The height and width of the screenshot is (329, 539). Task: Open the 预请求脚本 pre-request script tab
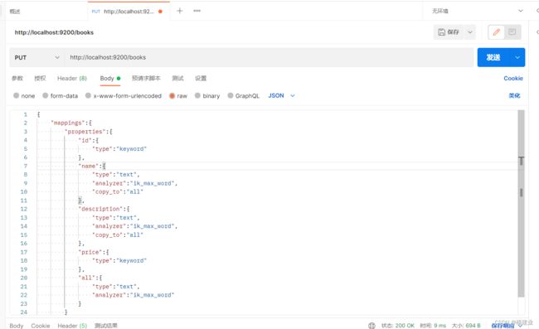(x=146, y=78)
